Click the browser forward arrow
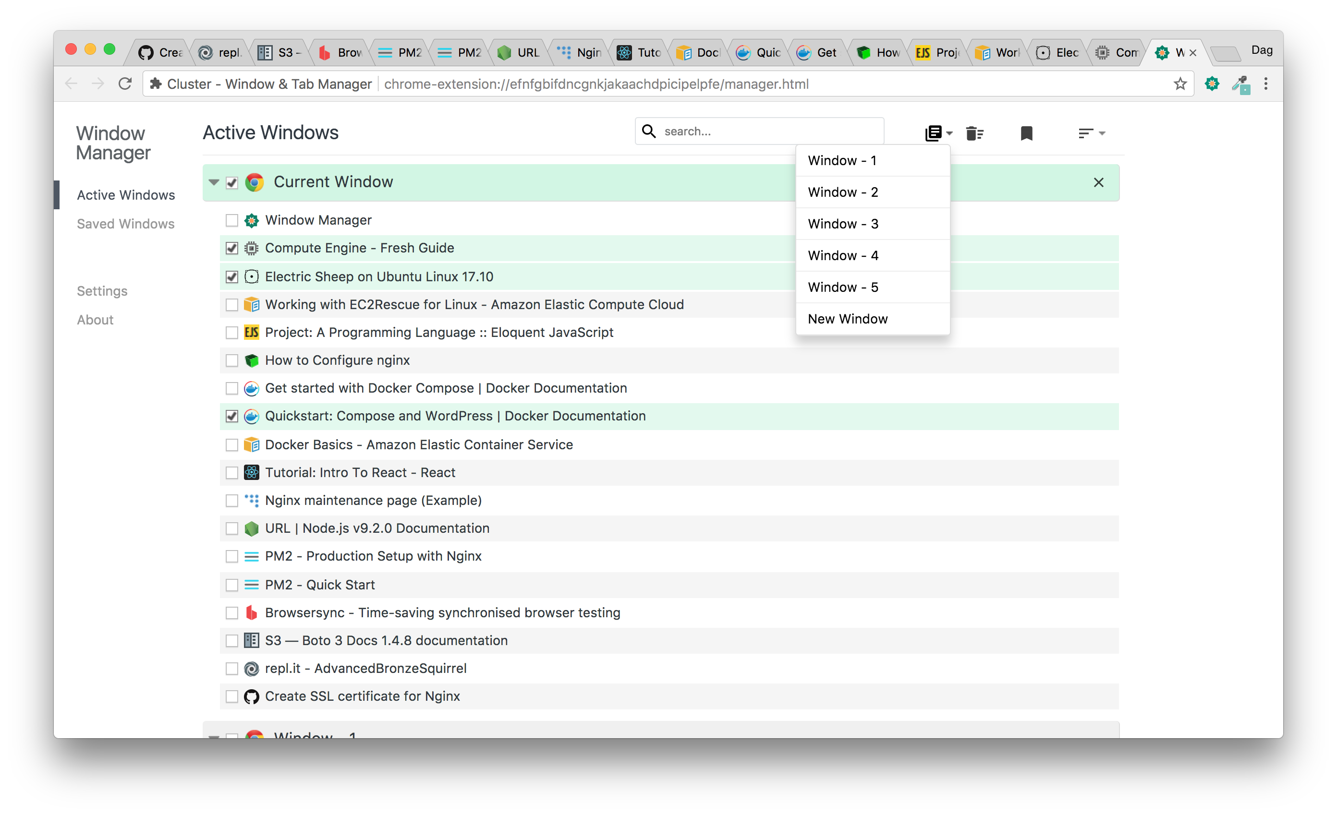This screenshot has width=1337, height=815. (98, 84)
